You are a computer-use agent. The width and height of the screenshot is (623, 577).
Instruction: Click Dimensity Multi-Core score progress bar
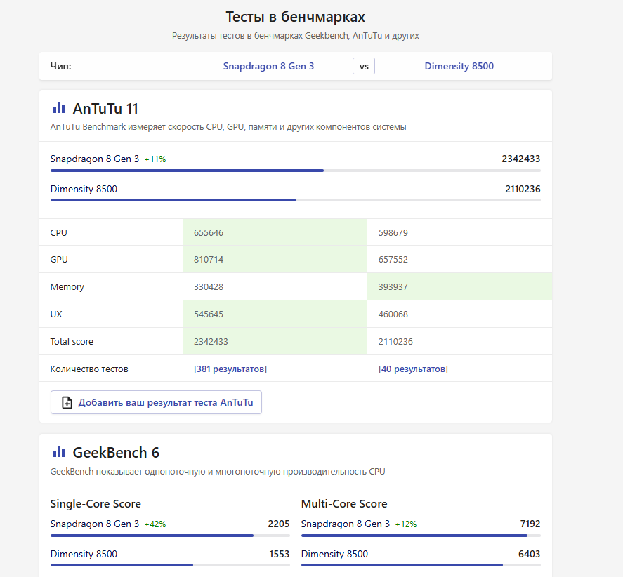[x=421, y=565]
